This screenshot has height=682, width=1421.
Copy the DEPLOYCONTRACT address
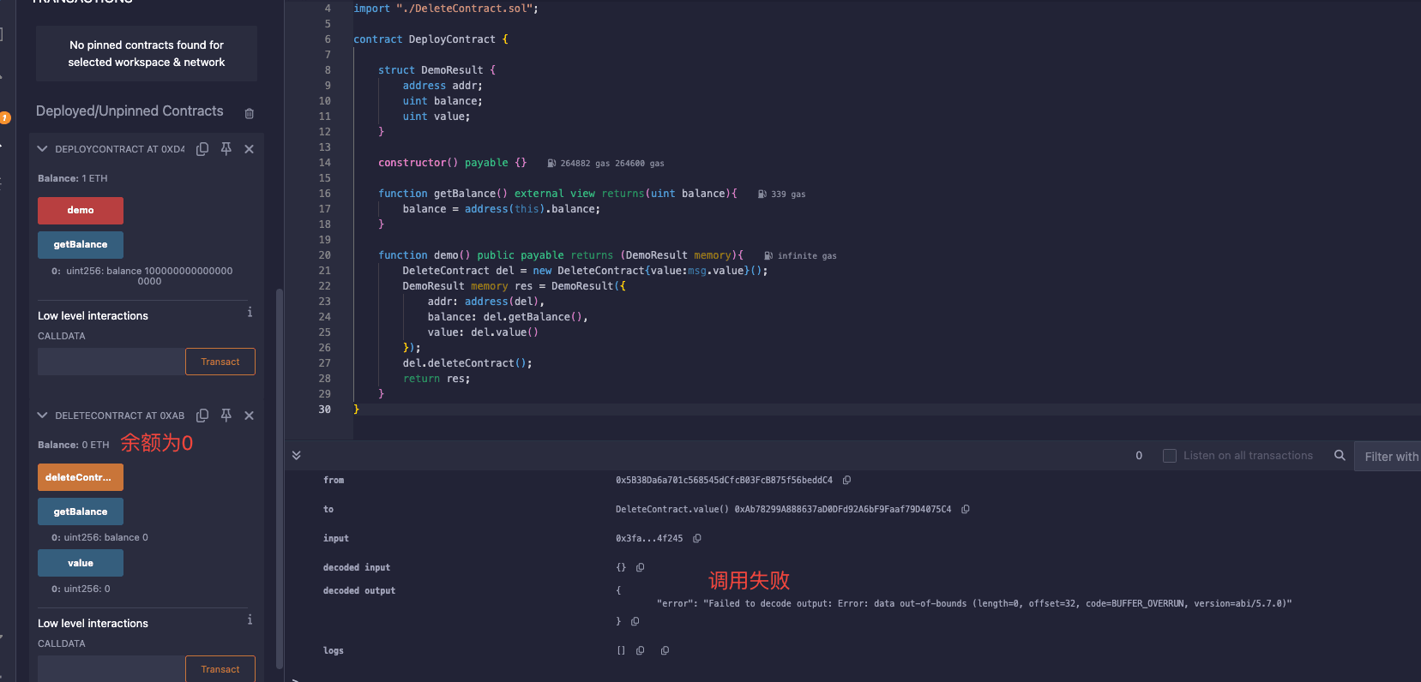click(202, 149)
